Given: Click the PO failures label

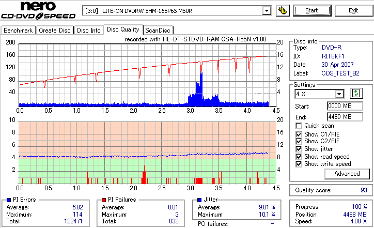Looking at the screenshot, I should pyautogui.click(x=213, y=224).
